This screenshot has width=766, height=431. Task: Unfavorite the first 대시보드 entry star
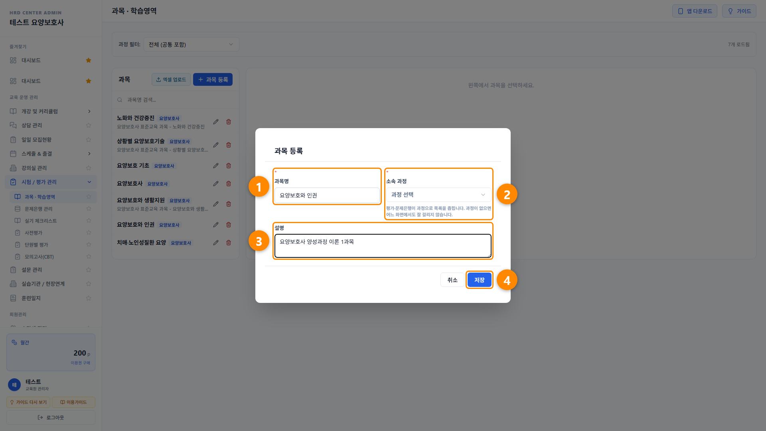point(89,60)
